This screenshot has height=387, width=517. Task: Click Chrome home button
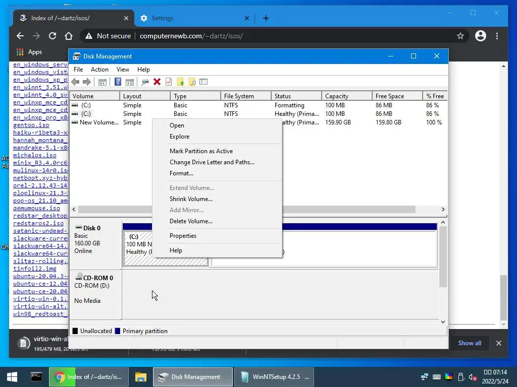point(69,36)
